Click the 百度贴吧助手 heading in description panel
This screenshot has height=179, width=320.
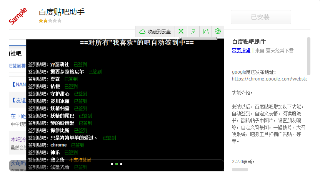pyautogui.click(x=249, y=41)
